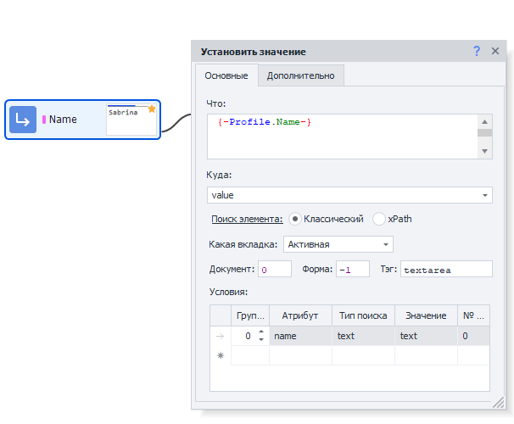The width and height of the screenshot is (514, 424).
Task: Click the Форма input field
Action: [353, 270]
